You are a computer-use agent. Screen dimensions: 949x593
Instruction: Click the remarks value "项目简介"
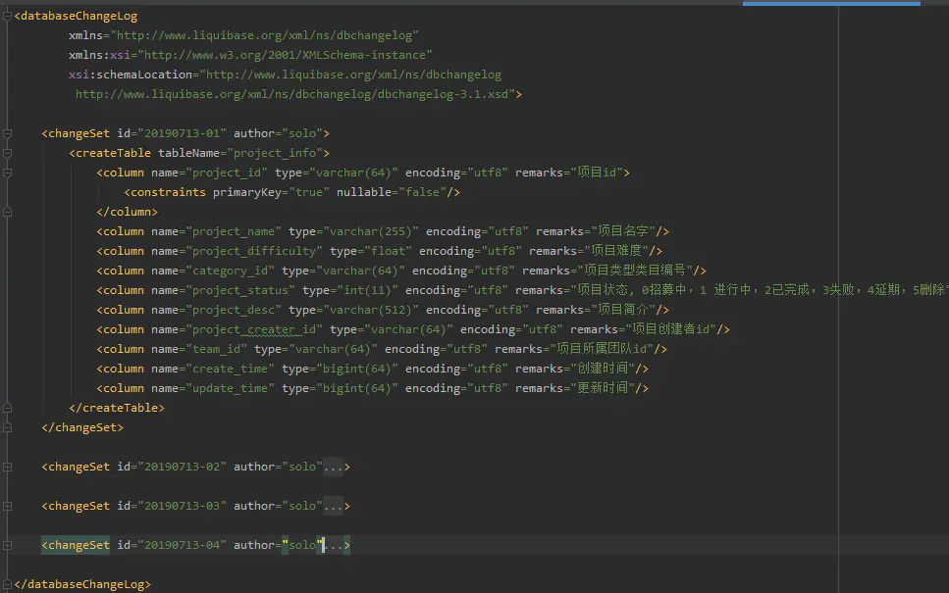click(x=623, y=310)
